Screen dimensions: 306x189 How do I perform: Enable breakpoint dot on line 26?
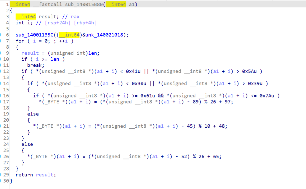(x=1, y=156)
